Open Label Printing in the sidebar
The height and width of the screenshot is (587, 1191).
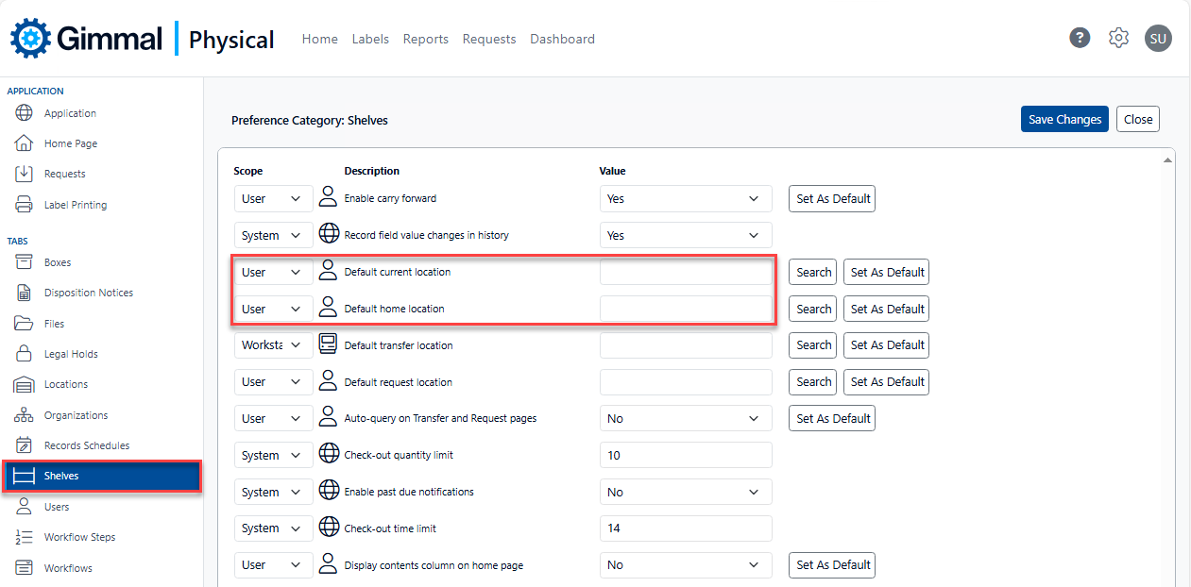(x=75, y=205)
